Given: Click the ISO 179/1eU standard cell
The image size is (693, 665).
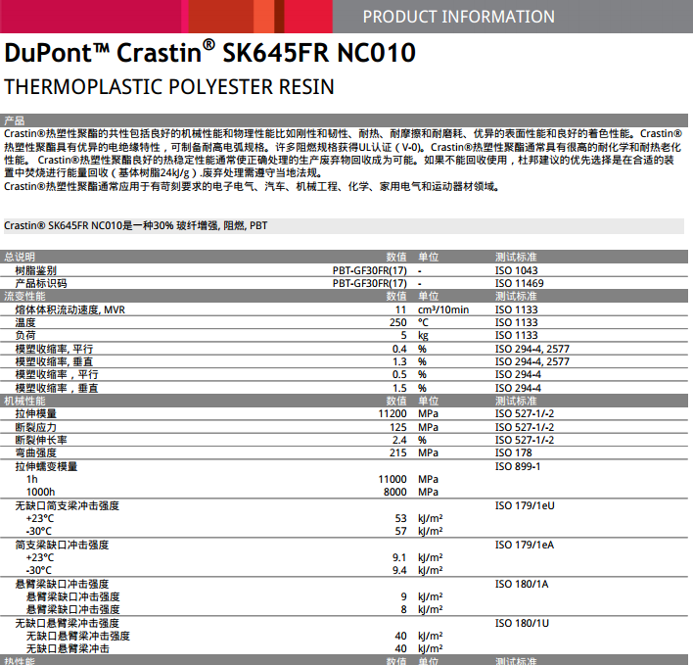Looking at the screenshot, I should [525, 505].
